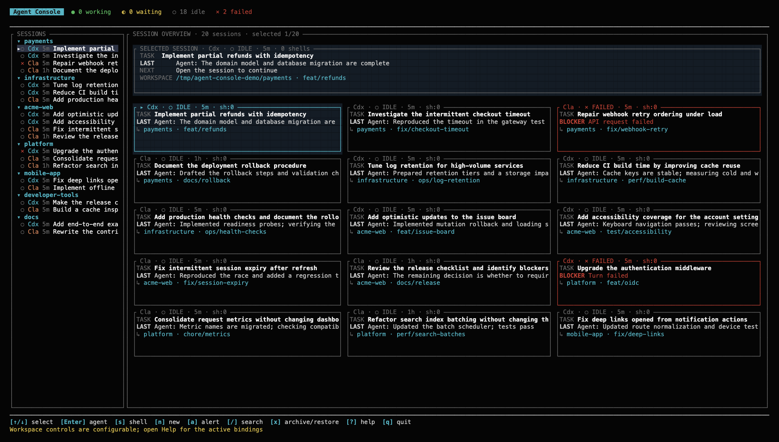Click idle circle beside 'Review the release'
Screen dimensions: 779x442
point(23,137)
